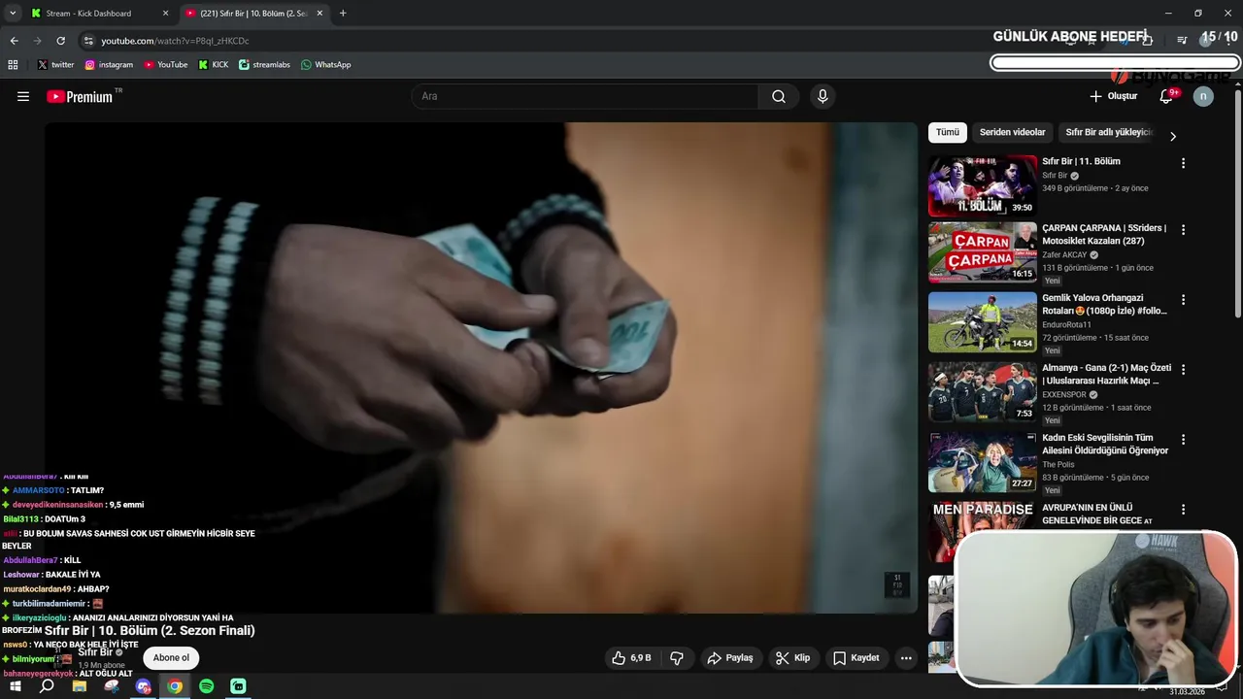The height and width of the screenshot is (699, 1243).
Task: Open the instagram bookmark
Action: (109, 64)
